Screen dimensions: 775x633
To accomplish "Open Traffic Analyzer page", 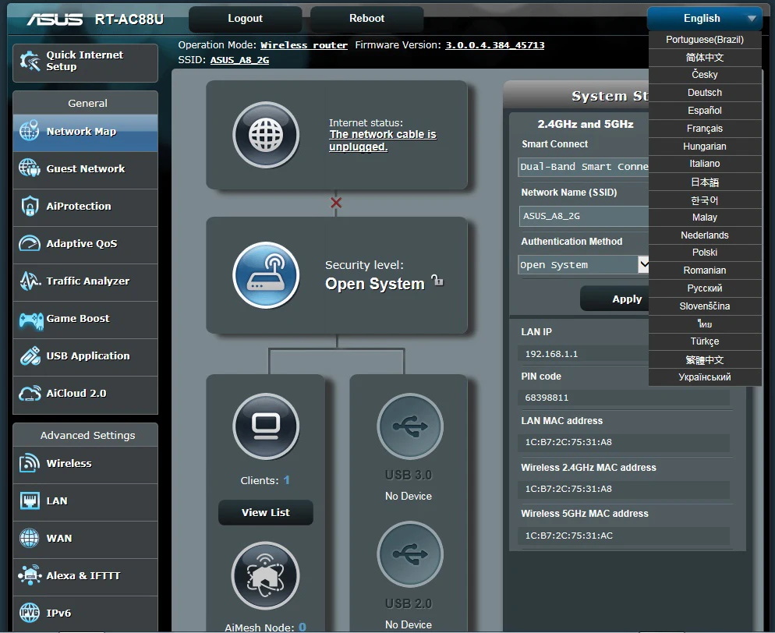I will pos(85,282).
